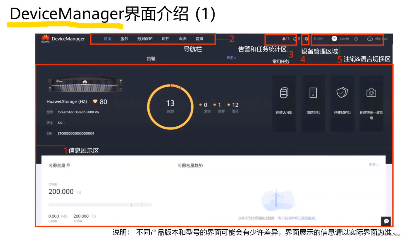Click the 0.000 MB used capacity value
This screenshot has width=408, height=239.
(58, 216)
